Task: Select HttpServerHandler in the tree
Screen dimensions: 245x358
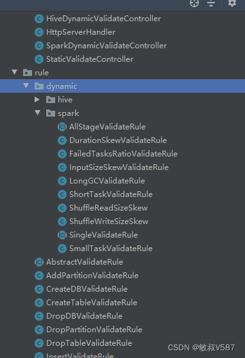Action: (81, 32)
